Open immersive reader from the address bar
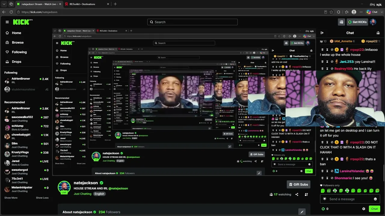Image resolution: width=385 pixels, height=216 pixels. [x=325, y=12]
